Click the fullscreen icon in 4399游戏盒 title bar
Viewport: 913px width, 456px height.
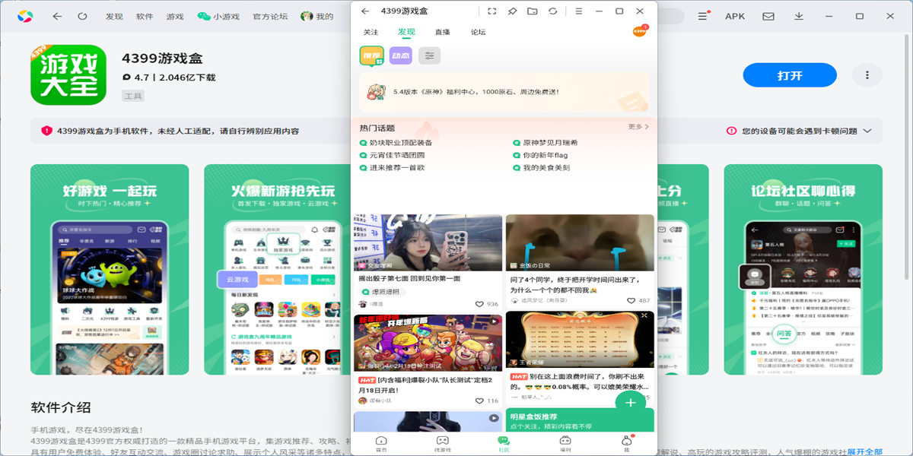pos(491,11)
